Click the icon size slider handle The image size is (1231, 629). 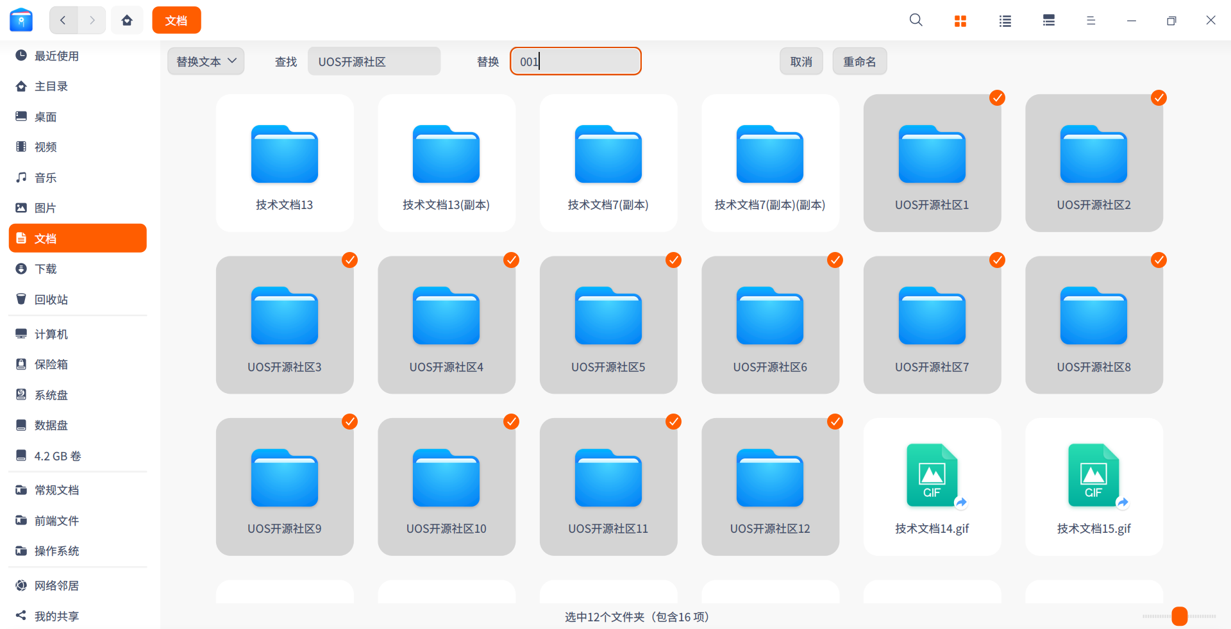(1180, 616)
